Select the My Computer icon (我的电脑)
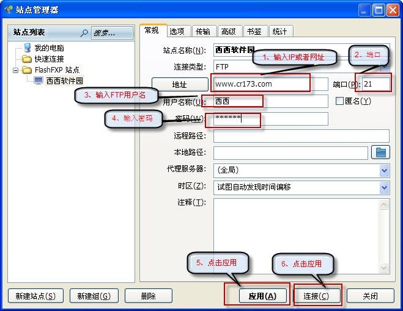Screen dimensions: 403x311 pyautogui.click(x=28, y=48)
